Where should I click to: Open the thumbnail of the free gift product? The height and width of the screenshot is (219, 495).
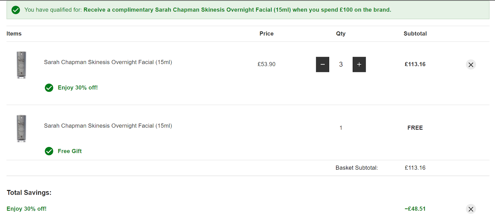tap(21, 128)
